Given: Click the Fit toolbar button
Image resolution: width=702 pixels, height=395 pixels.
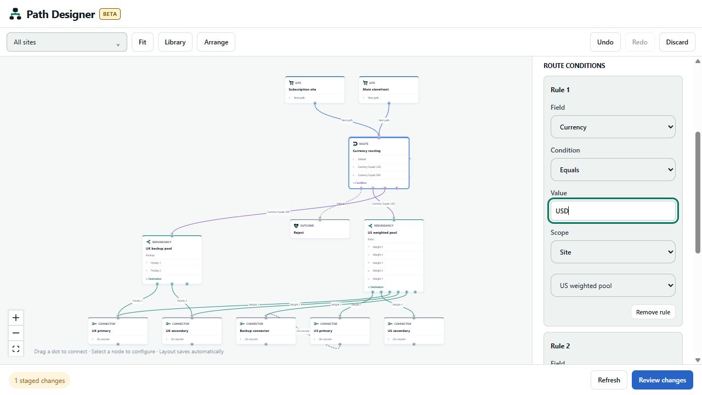Looking at the screenshot, I should [143, 42].
